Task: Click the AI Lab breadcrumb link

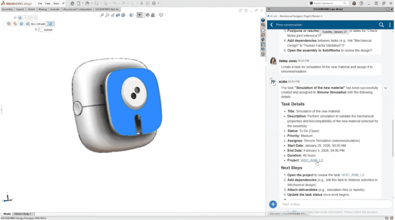Action: pyautogui.click(x=273, y=17)
